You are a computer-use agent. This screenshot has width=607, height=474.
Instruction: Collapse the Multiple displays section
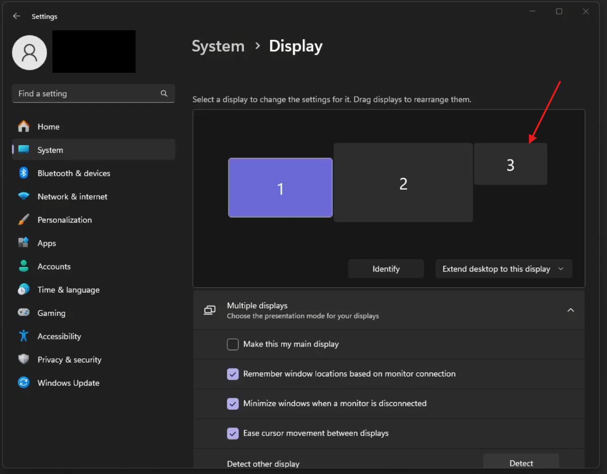click(x=570, y=310)
